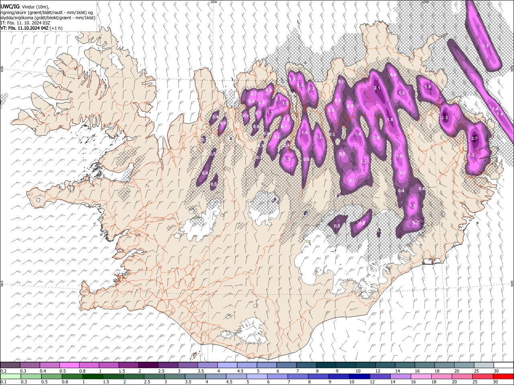Click the 2.7 precipitation value on the map

(x=474, y=139)
